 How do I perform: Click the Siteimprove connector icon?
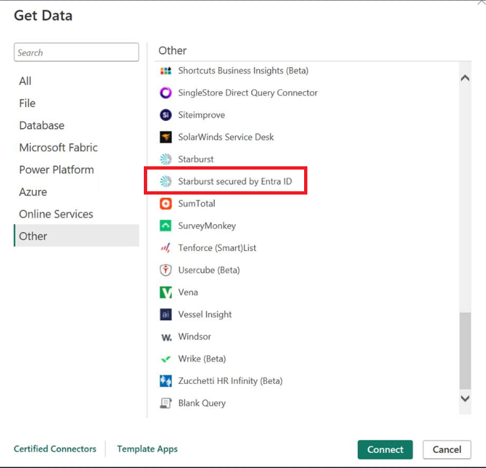[166, 115]
